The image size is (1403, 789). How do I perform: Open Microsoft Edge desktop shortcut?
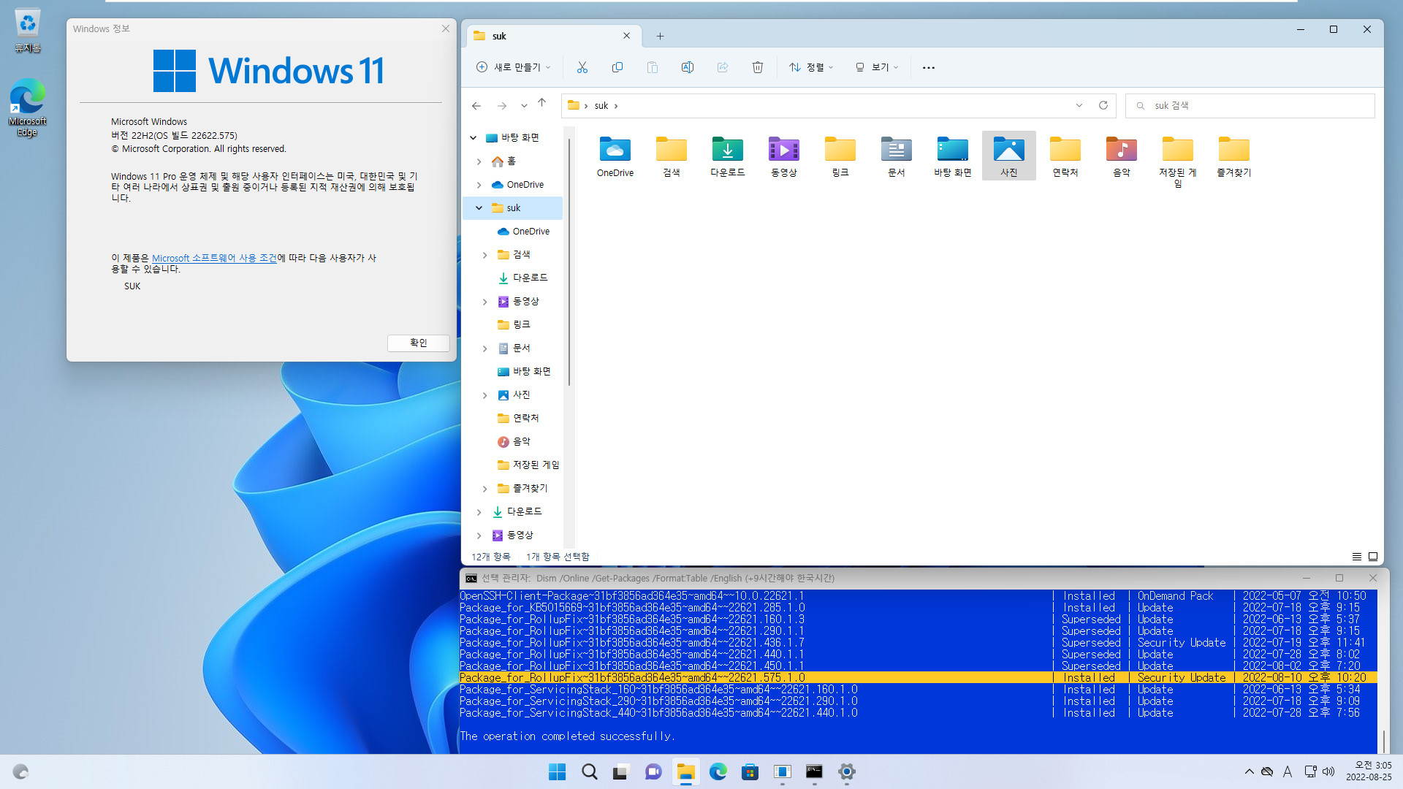click(27, 107)
